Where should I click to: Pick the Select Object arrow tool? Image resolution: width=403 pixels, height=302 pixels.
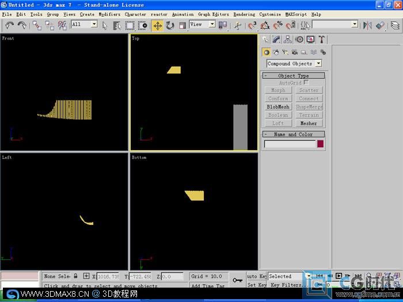point(105,25)
